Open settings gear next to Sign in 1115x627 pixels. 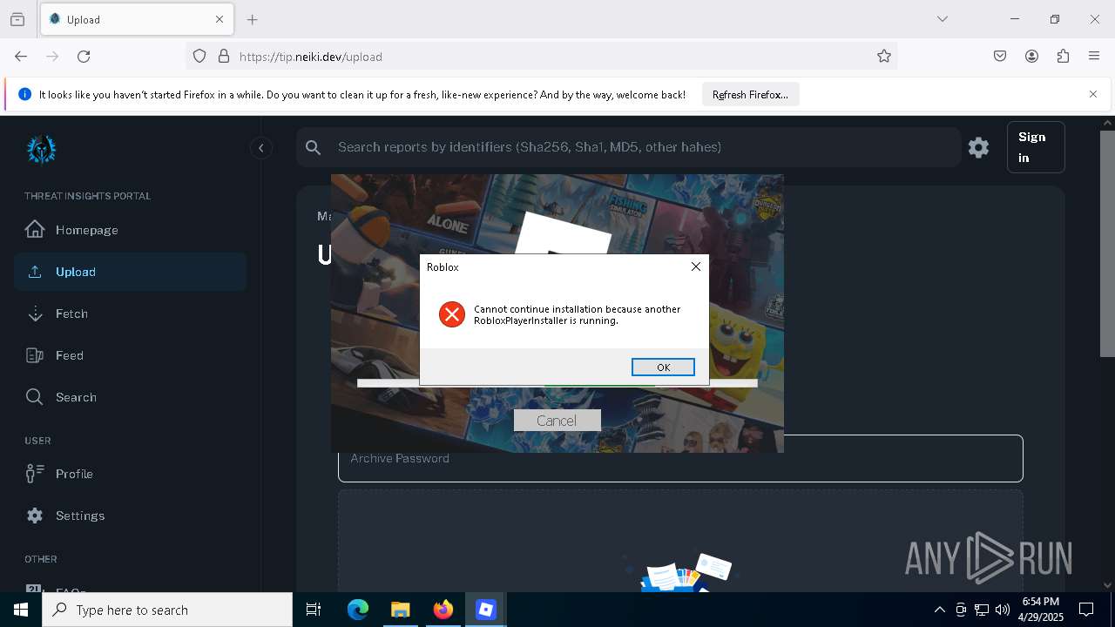coord(979,147)
